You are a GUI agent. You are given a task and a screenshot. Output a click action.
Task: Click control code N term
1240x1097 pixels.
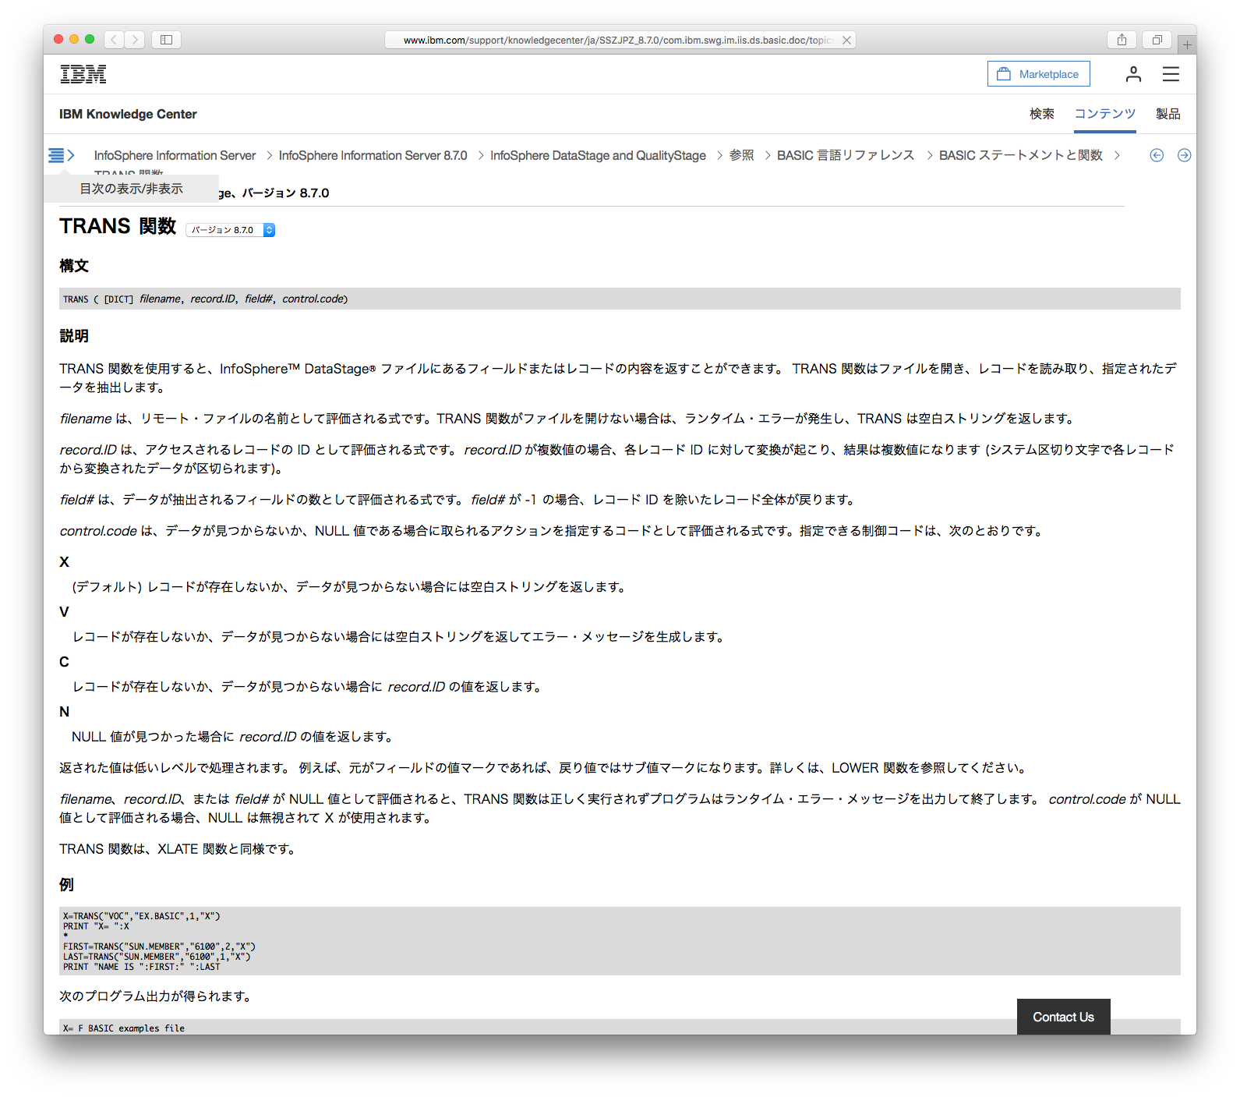(64, 712)
